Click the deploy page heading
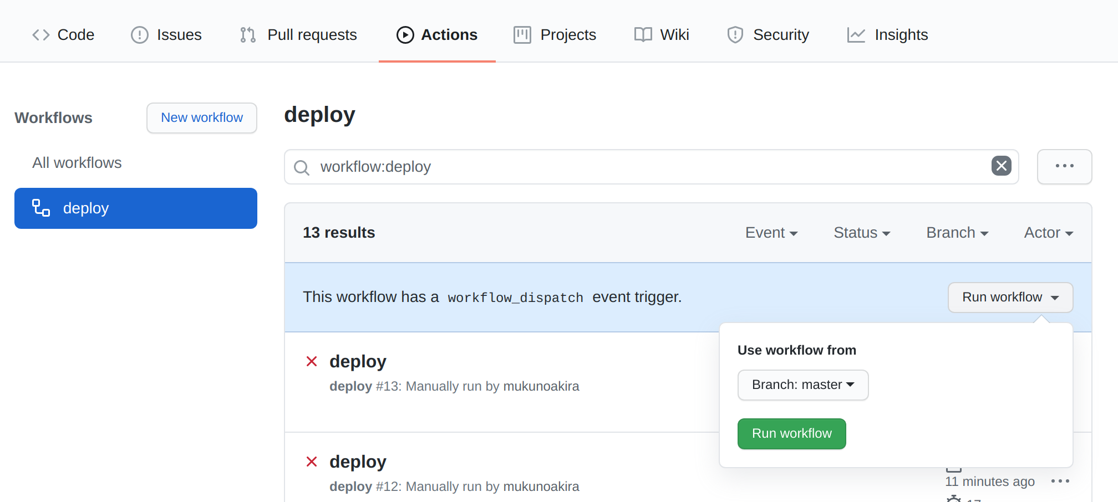Screen dimensions: 1118x502 (319, 115)
